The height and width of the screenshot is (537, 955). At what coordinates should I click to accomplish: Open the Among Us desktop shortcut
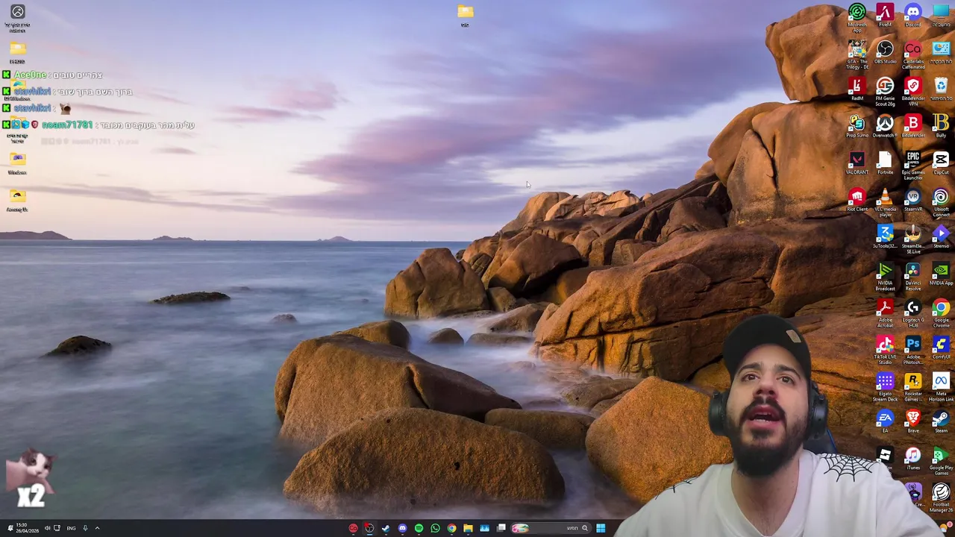[17, 200]
